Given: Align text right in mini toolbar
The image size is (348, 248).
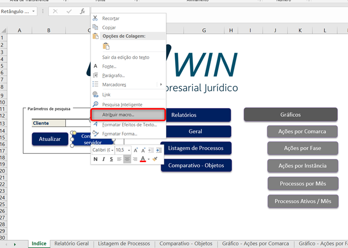Looking at the screenshot, I should click(x=135, y=159).
